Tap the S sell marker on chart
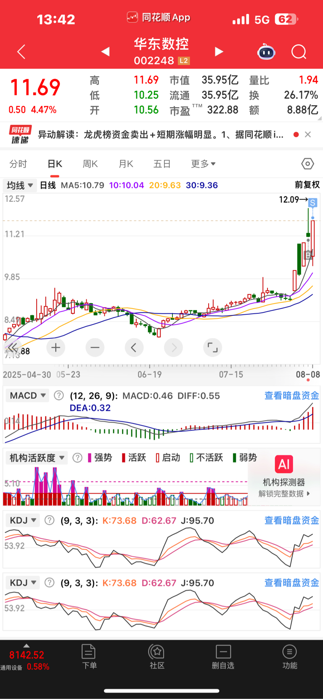Viewport: 323px width, 699px height. point(312,203)
